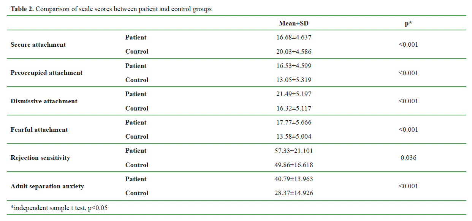472x221 pixels.
Task: Click the independent sample t test footnote
Action: 59,208
